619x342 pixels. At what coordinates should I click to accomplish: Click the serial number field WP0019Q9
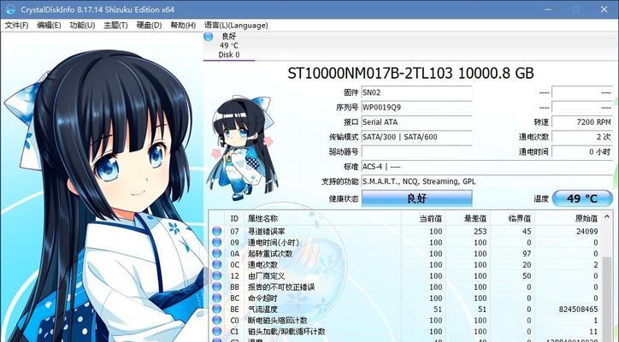(x=416, y=107)
